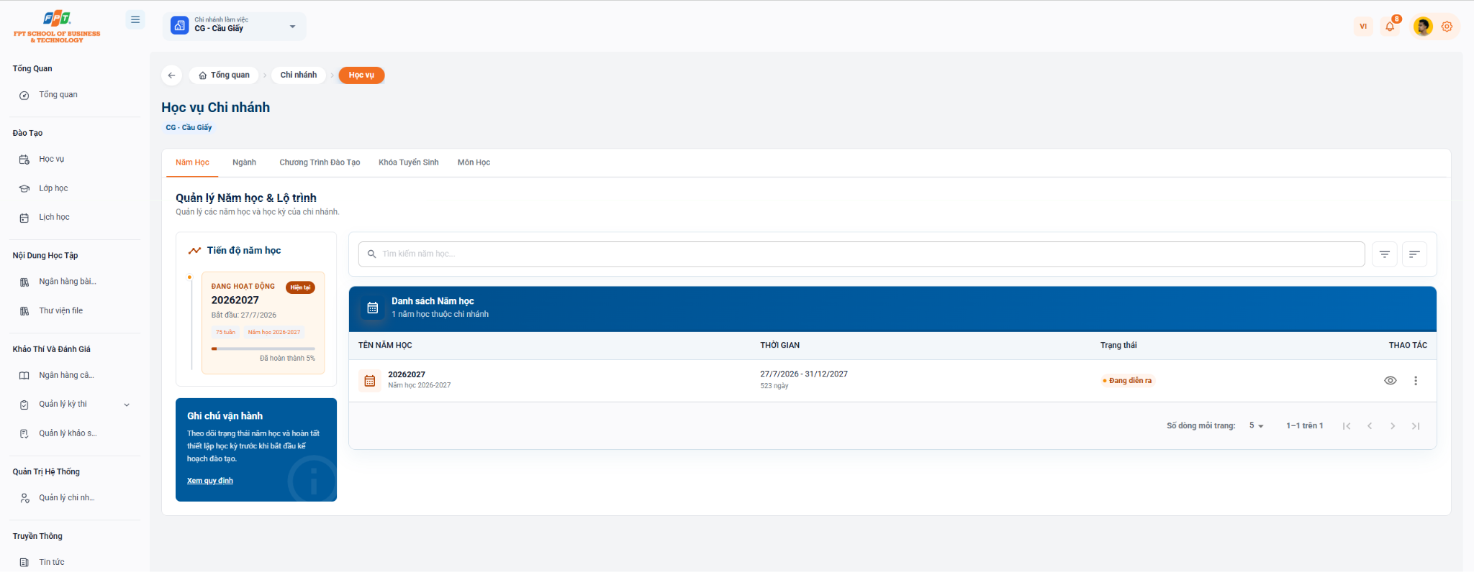Image resolution: width=1474 pixels, height=572 pixels.
Task: Click the 27/7/2026 - 31/12/2027 date range
Action: click(804, 374)
